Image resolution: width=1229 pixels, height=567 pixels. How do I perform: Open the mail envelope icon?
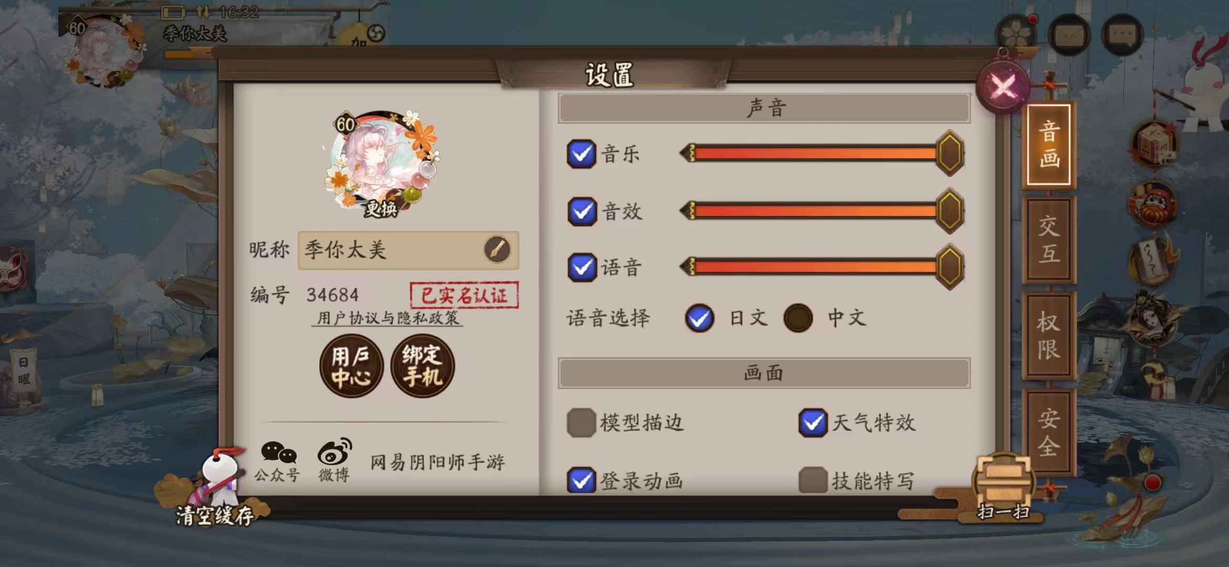coord(1069,35)
